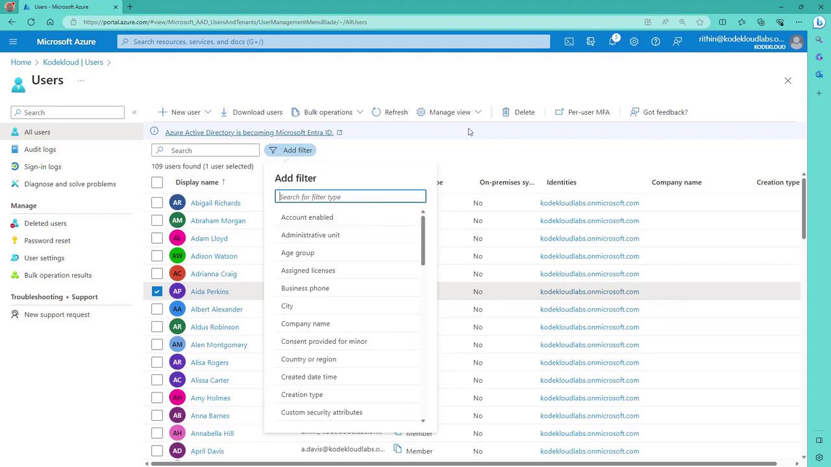
Task: Go to Home in the breadcrumb
Action: coord(21,62)
